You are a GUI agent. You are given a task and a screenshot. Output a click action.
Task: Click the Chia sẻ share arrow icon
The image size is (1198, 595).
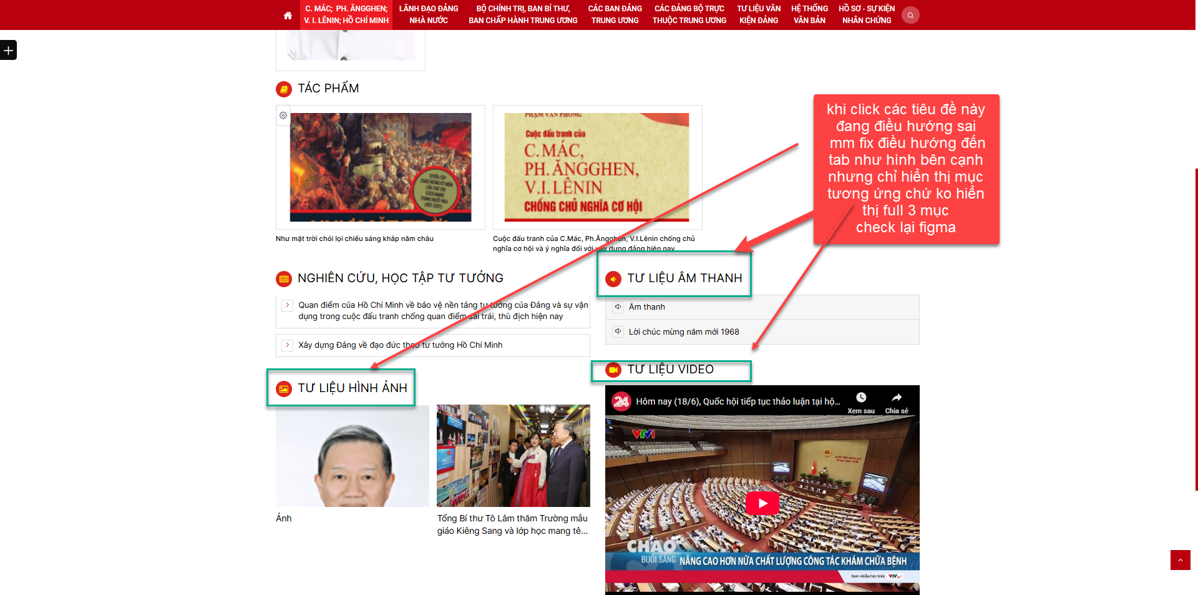[x=897, y=398]
